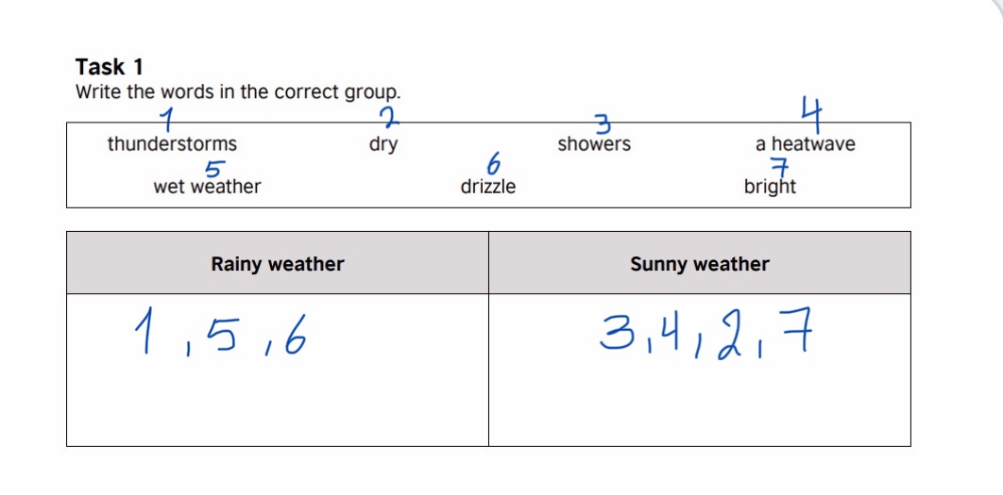The width and height of the screenshot is (1003, 495).
Task: Click the "Write the words in the correct group" instruction
Action: 238,92
